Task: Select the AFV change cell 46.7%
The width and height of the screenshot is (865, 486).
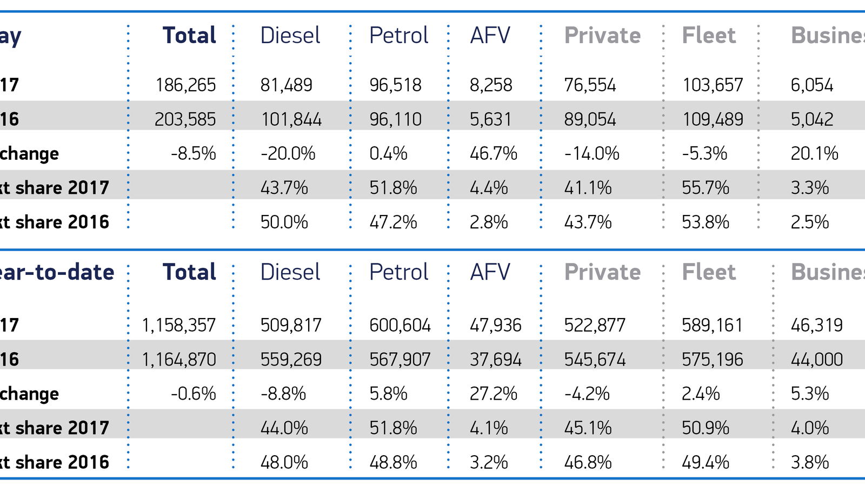Action: [x=493, y=153]
